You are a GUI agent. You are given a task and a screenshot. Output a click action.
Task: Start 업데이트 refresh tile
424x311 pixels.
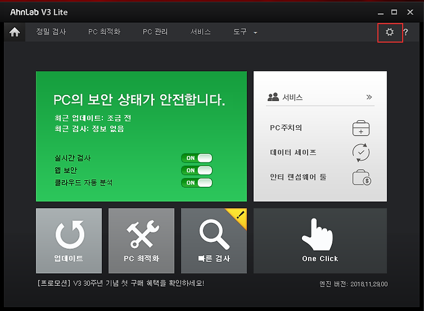click(x=69, y=240)
